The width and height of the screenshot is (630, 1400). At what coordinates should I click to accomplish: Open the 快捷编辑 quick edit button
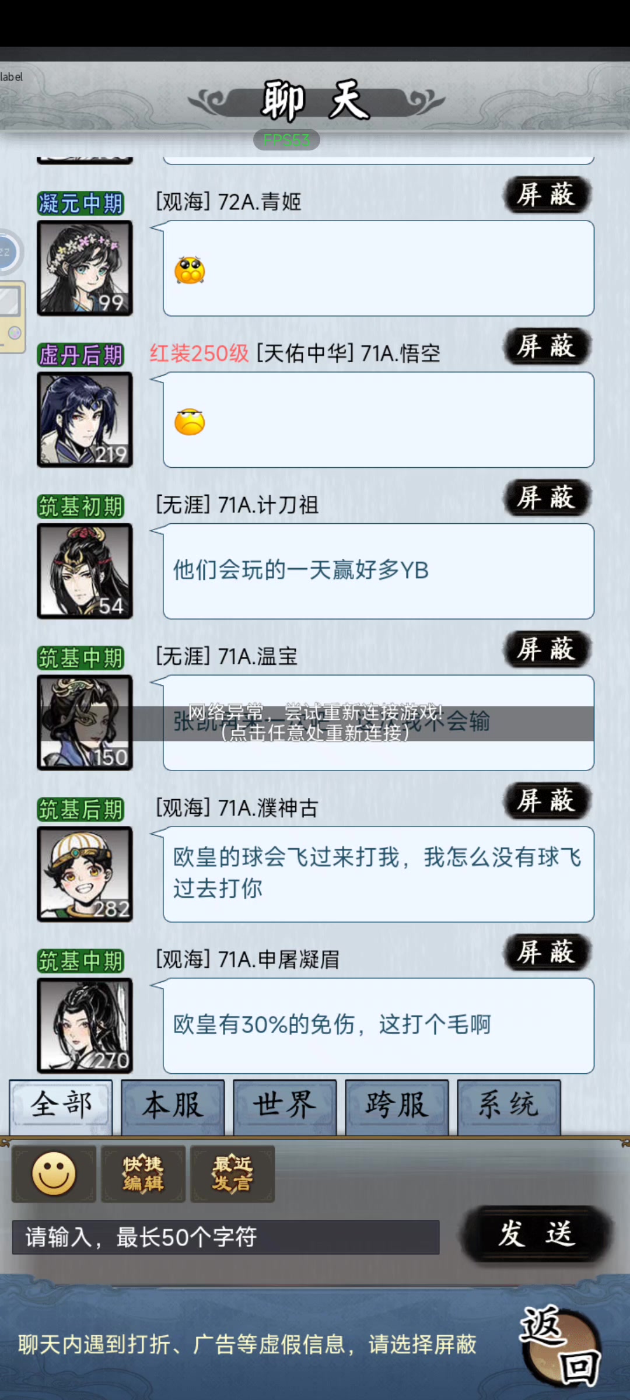(143, 1174)
